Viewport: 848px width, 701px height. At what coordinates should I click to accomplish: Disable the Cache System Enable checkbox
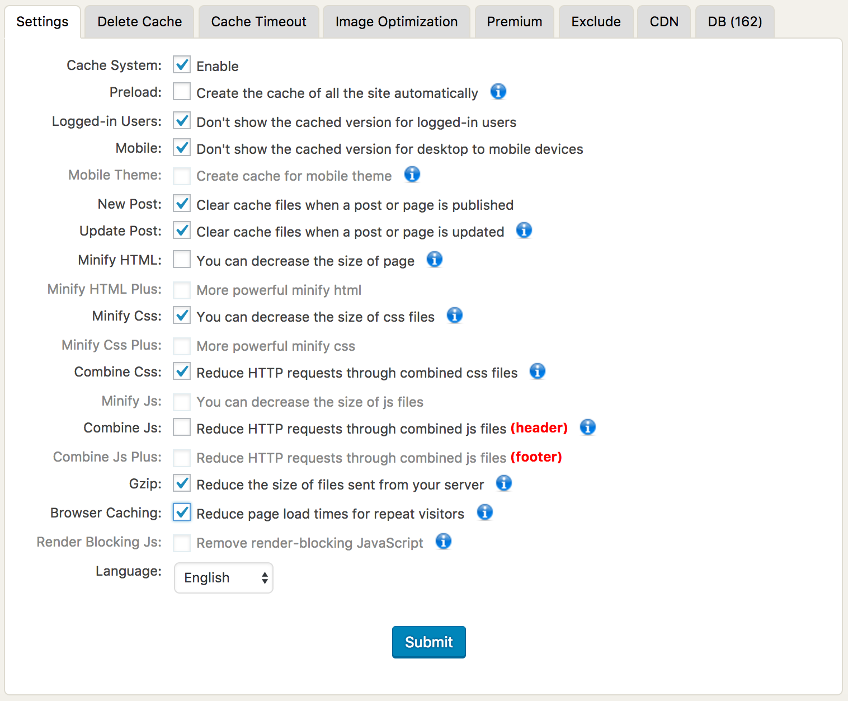[x=182, y=65]
